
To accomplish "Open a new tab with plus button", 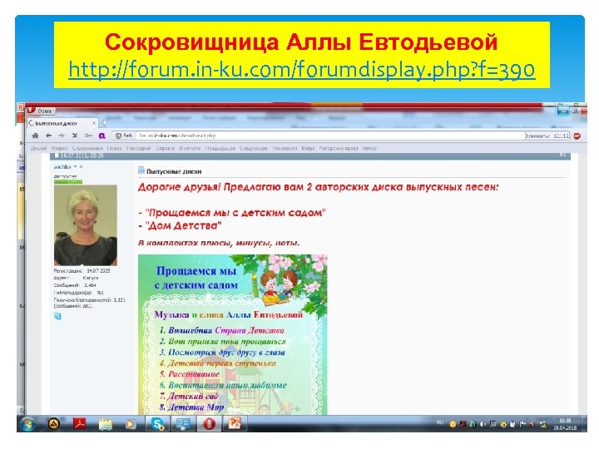I will pyautogui.click(x=104, y=123).
